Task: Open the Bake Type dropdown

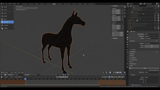Action: [x=152, y=72]
